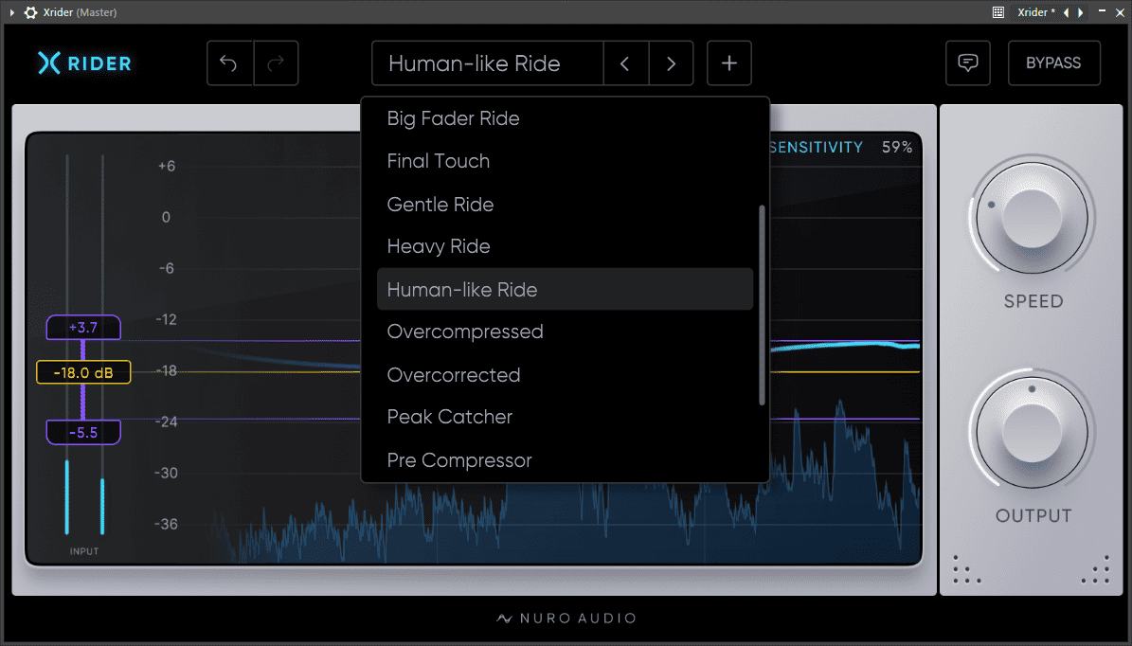Minimize the Xrider plugin window
The height and width of the screenshot is (646, 1132).
point(1102,11)
